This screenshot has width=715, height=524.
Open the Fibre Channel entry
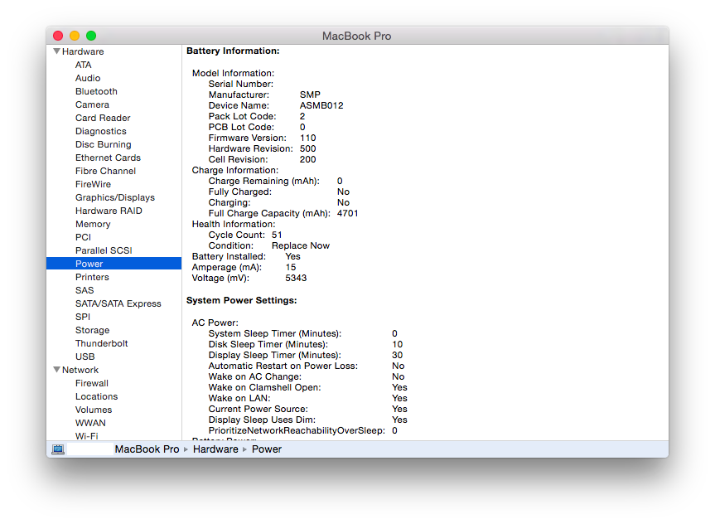pos(105,171)
